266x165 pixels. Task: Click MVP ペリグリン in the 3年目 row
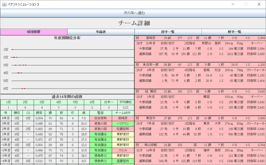(x=123, y=123)
